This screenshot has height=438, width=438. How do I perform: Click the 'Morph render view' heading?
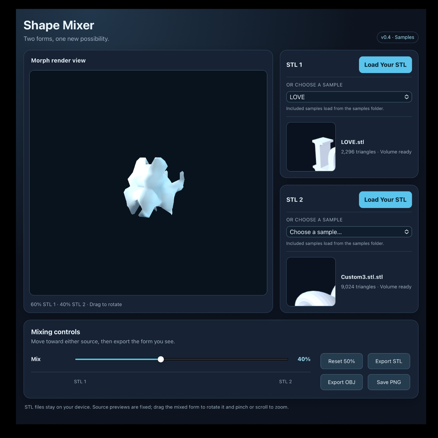[x=58, y=61]
